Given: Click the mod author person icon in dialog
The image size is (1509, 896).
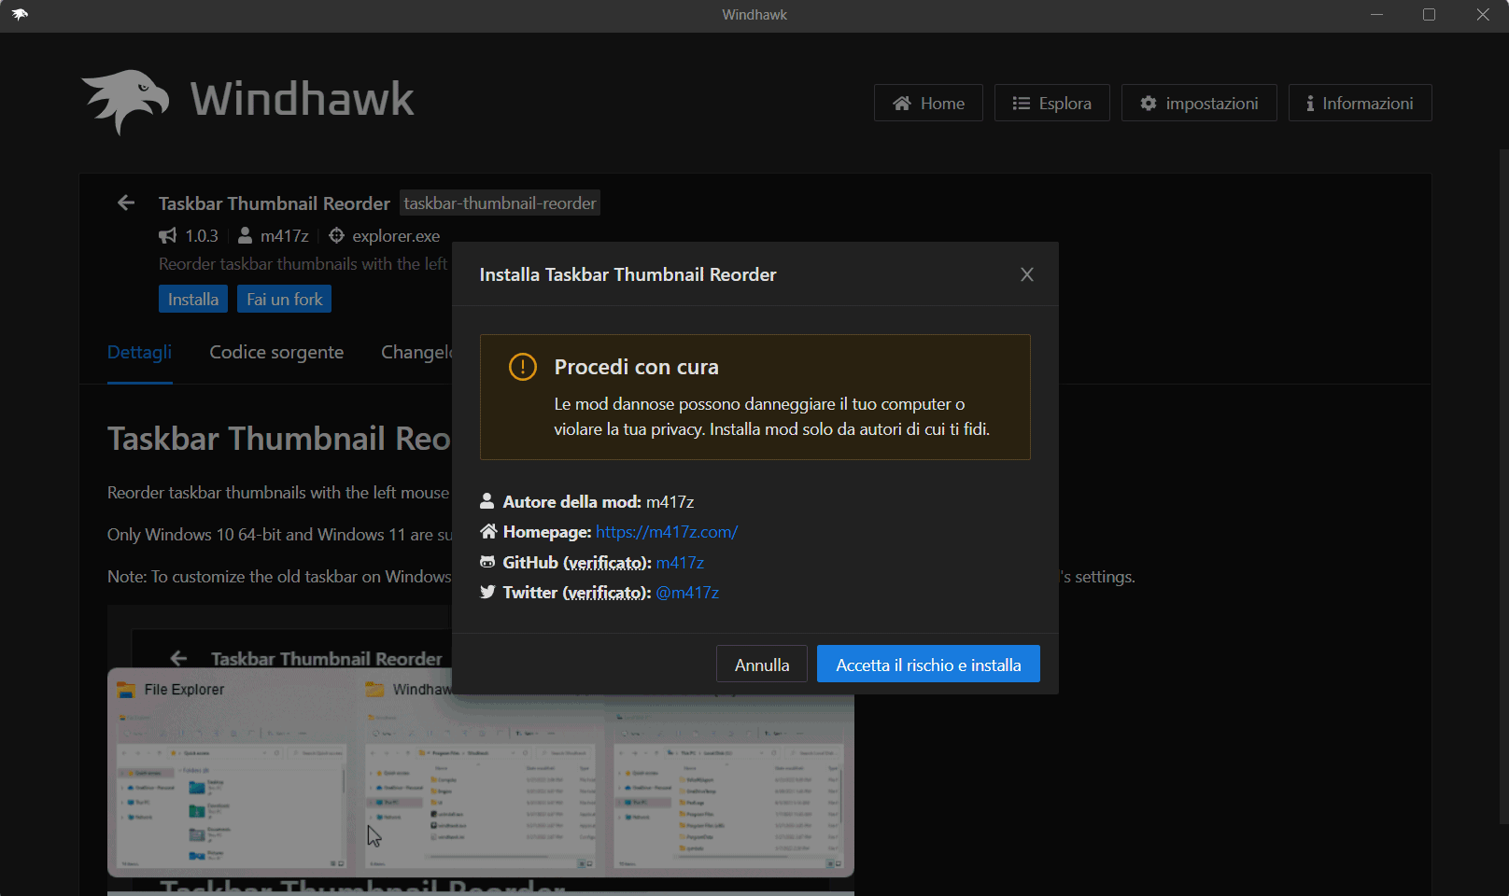Looking at the screenshot, I should pos(487,501).
